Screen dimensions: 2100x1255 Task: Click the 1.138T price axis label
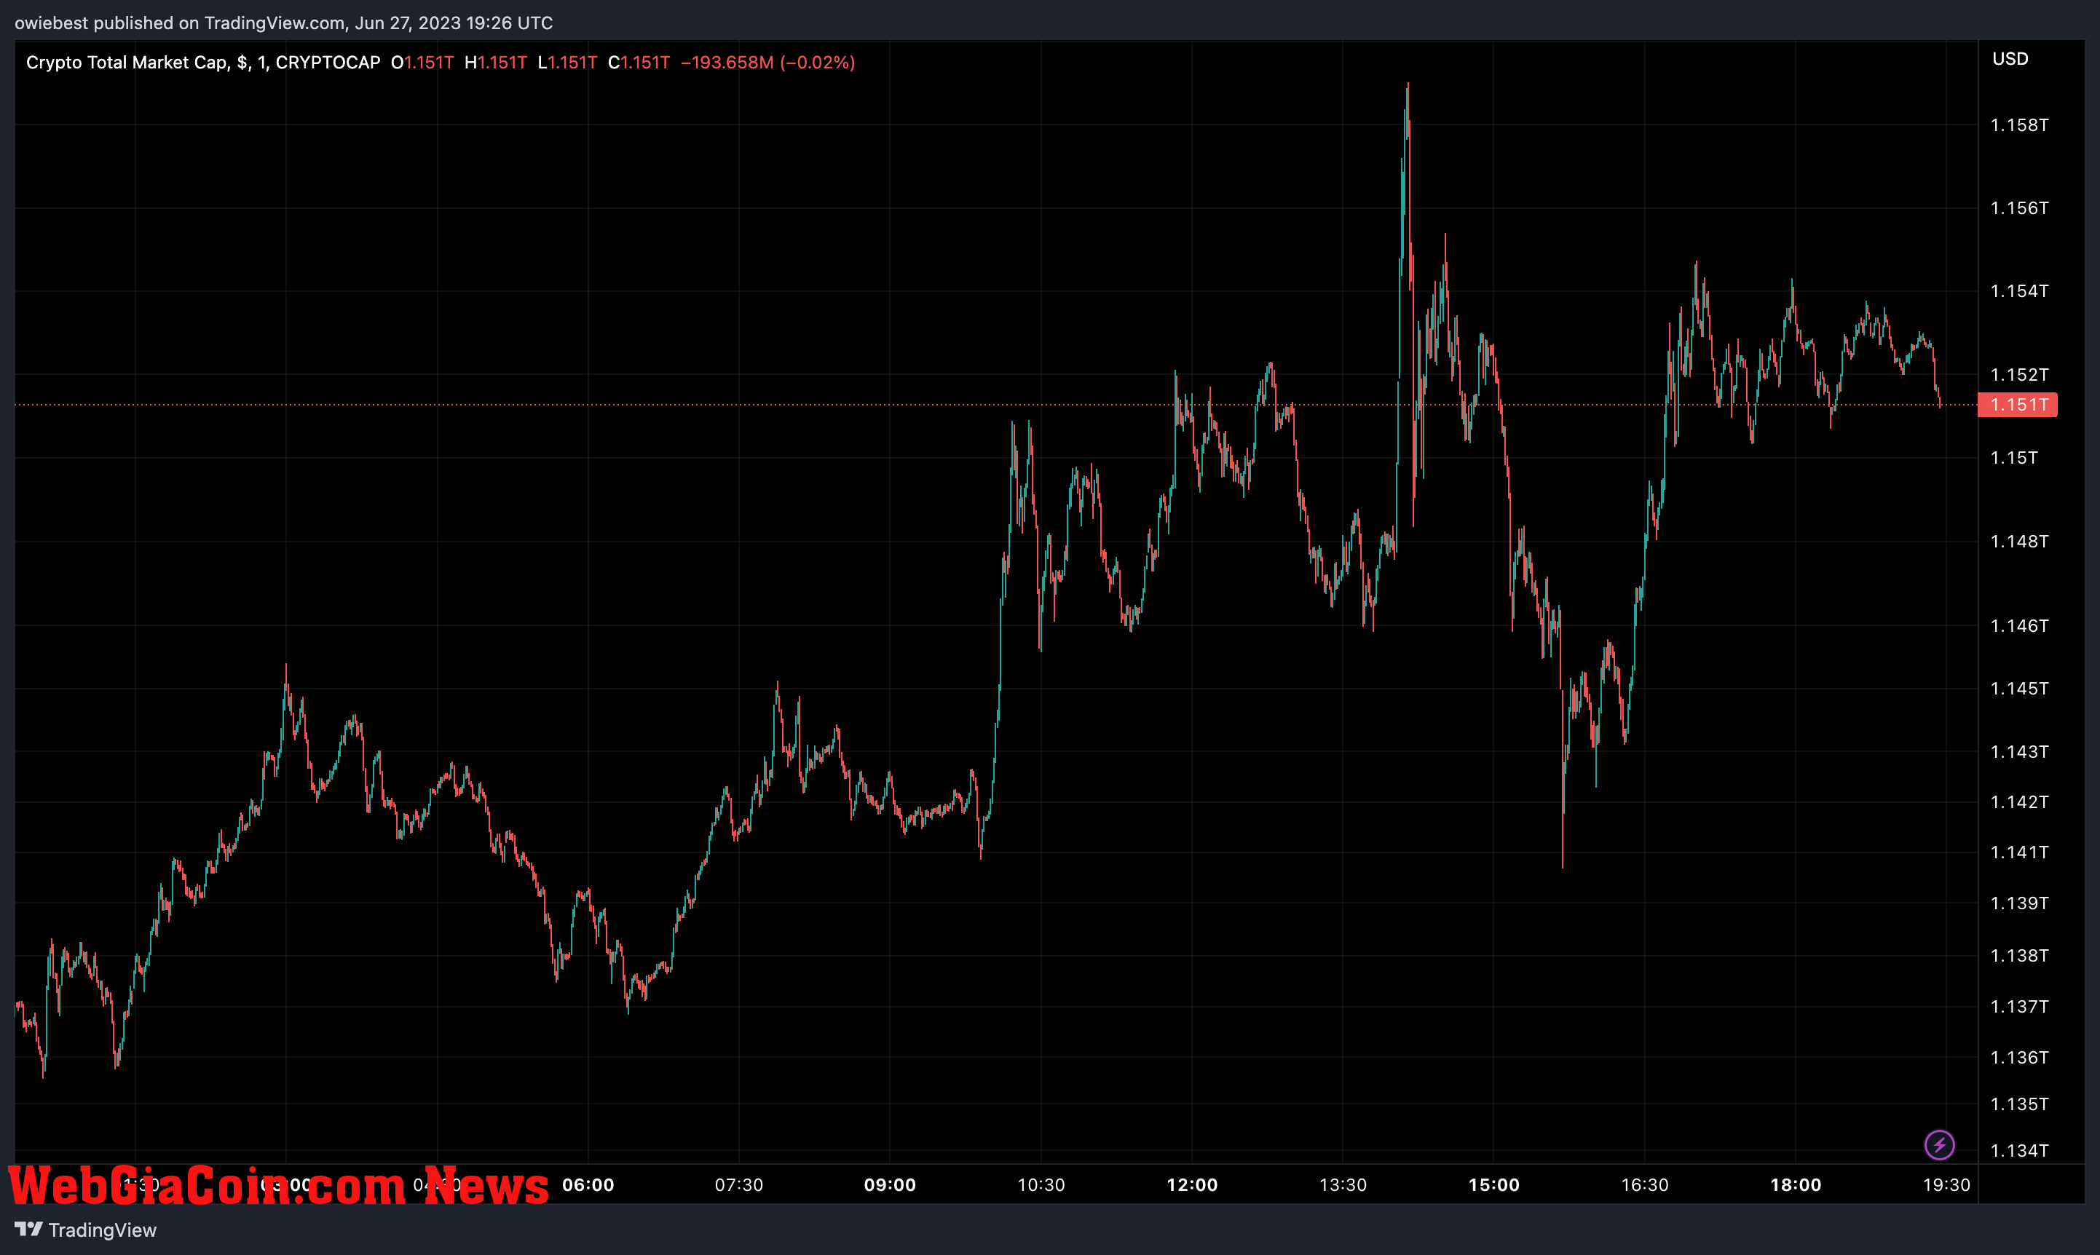tap(2020, 956)
